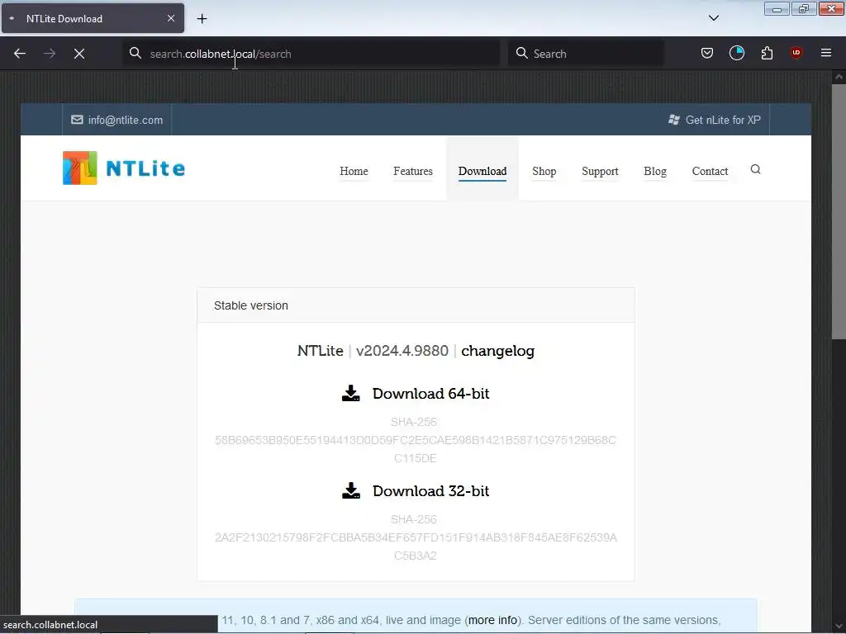
Task: Click the envelope icon beside the email
Action: click(77, 120)
